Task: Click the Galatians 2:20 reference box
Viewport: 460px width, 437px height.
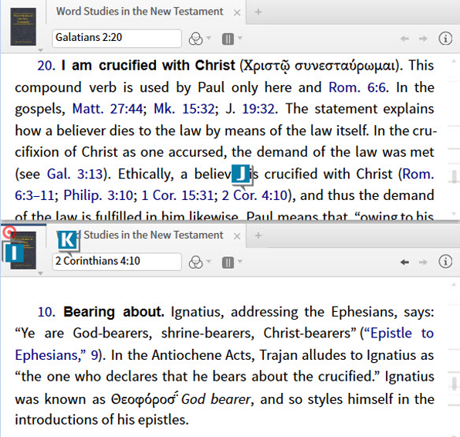Action: tap(117, 38)
